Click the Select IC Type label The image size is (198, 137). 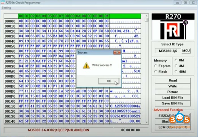tap(172, 44)
